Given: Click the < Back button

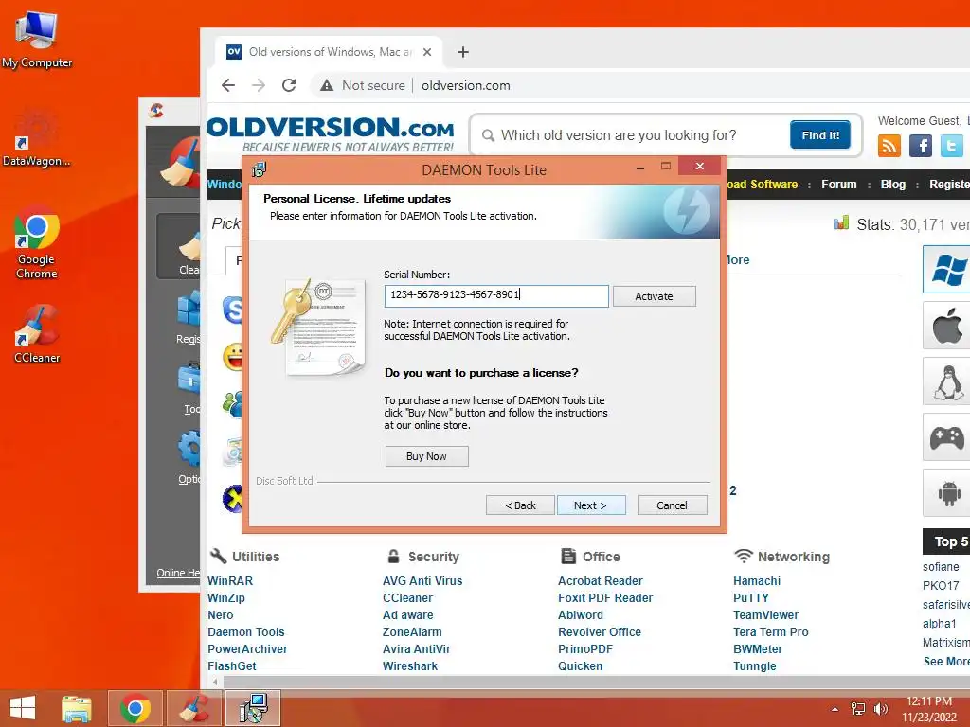Looking at the screenshot, I should click(x=520, y=505).
